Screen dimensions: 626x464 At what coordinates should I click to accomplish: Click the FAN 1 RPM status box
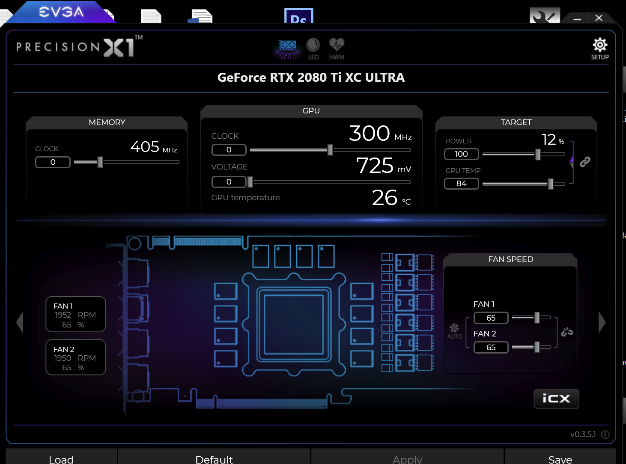(76, 314)
